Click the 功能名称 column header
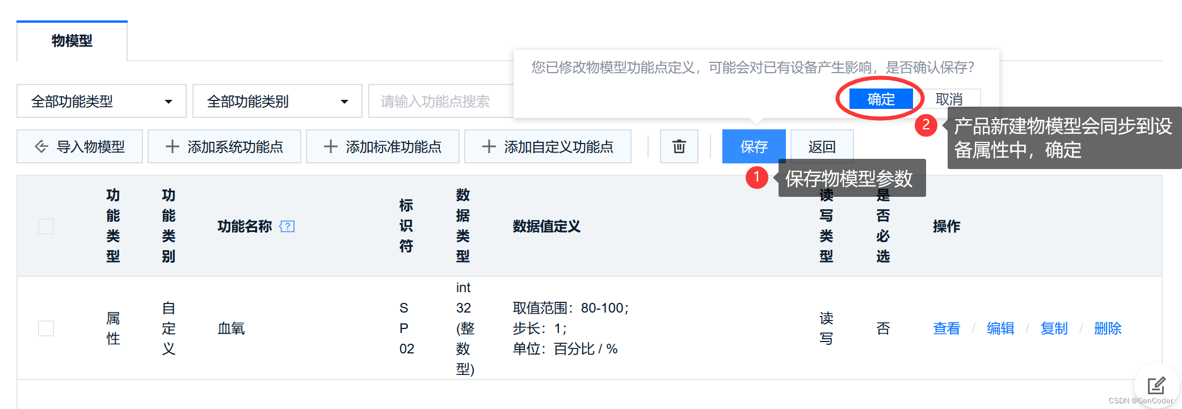 (245, 226)
